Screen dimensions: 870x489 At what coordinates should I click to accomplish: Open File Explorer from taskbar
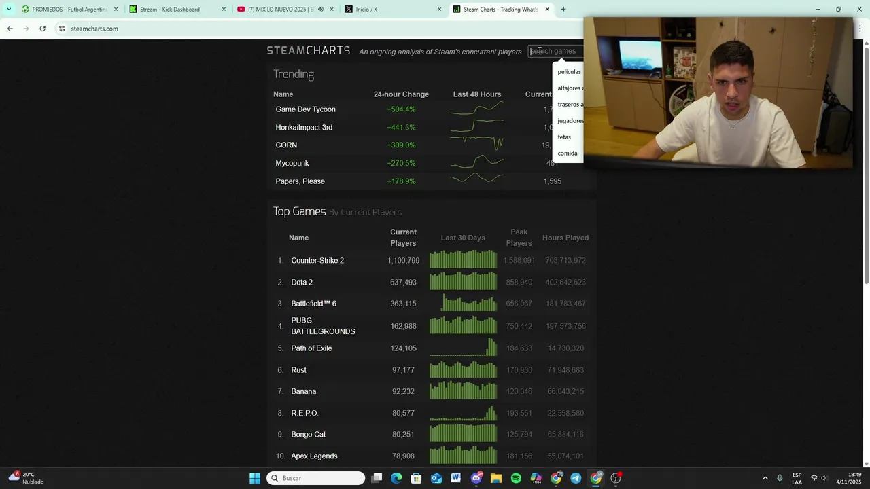tap(496, 478)
